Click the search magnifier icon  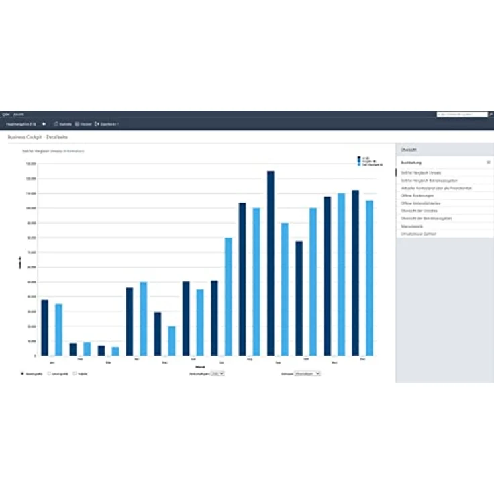(491, 115)
